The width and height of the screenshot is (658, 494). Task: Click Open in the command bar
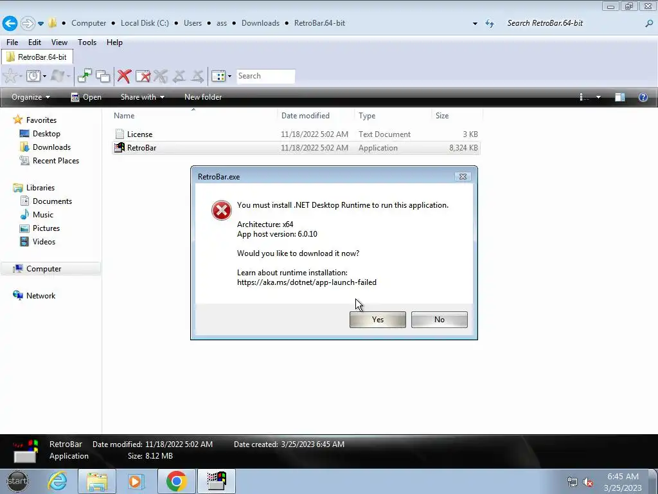(x=86, y=97)
